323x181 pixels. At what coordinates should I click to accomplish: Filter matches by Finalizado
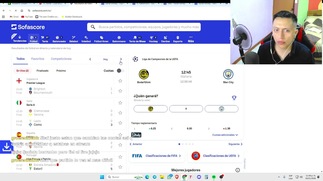coord(42,71)
